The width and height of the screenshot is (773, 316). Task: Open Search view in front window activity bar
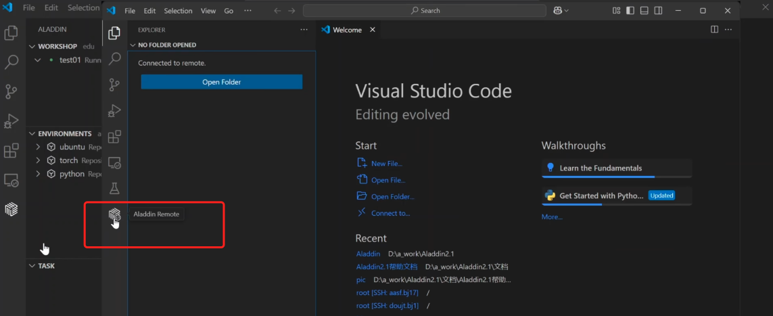point(114,59)
